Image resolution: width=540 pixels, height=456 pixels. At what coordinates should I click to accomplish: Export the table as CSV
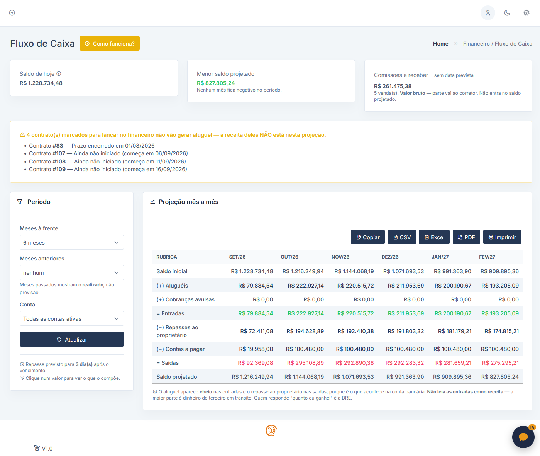(x=402, y=237)
